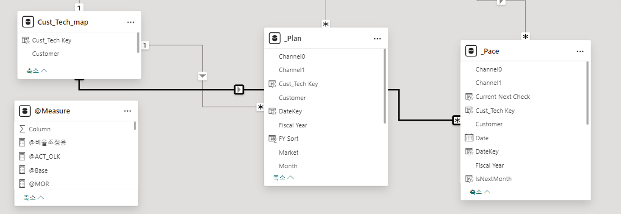Open @Measure table more options menu
Viewport: 621px width, 214px height.
point(128,111)
